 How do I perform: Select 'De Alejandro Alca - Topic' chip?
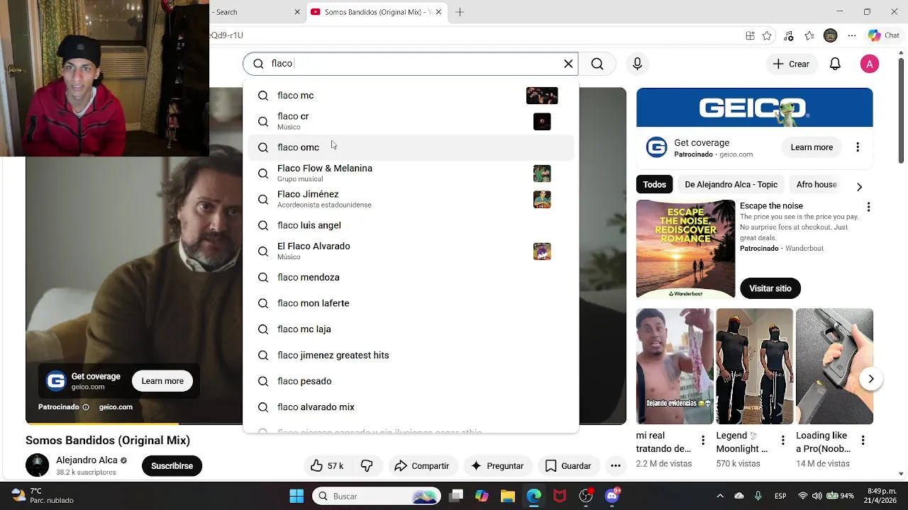coord(731,185)
